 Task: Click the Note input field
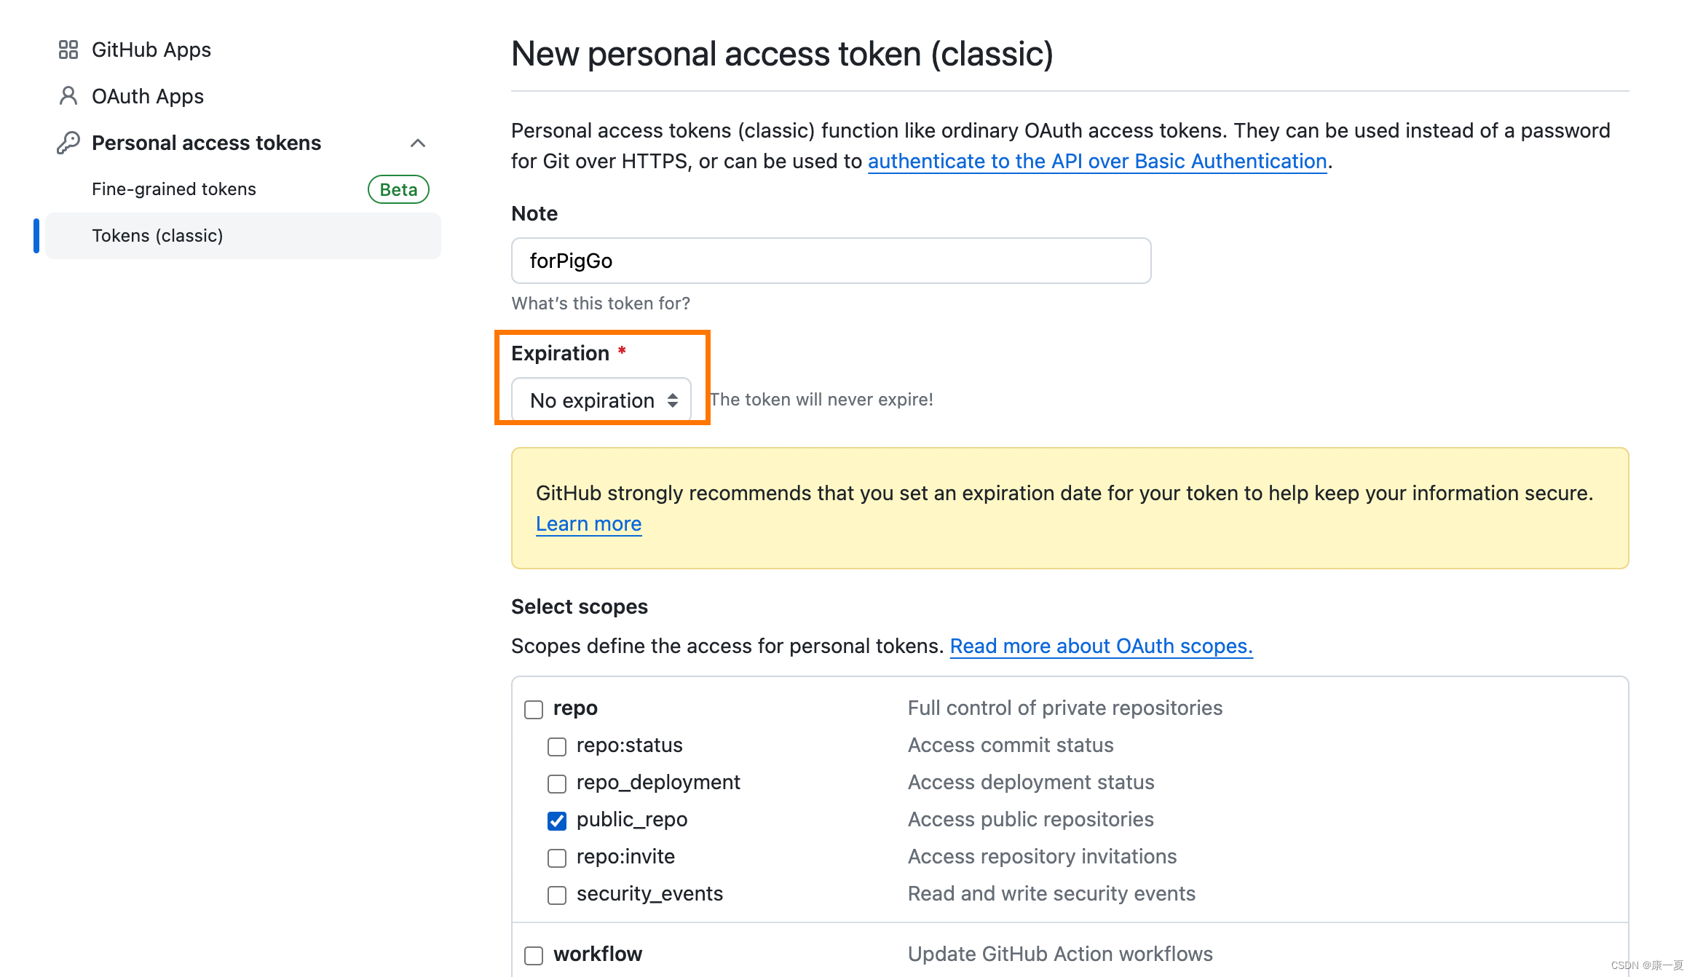point(831,261)
